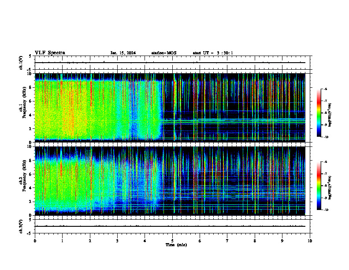This screenshot has width=349, height=270.
Task: Click the "-6" label on ch.2 colorbar
Action: click(x=325, y=162)
